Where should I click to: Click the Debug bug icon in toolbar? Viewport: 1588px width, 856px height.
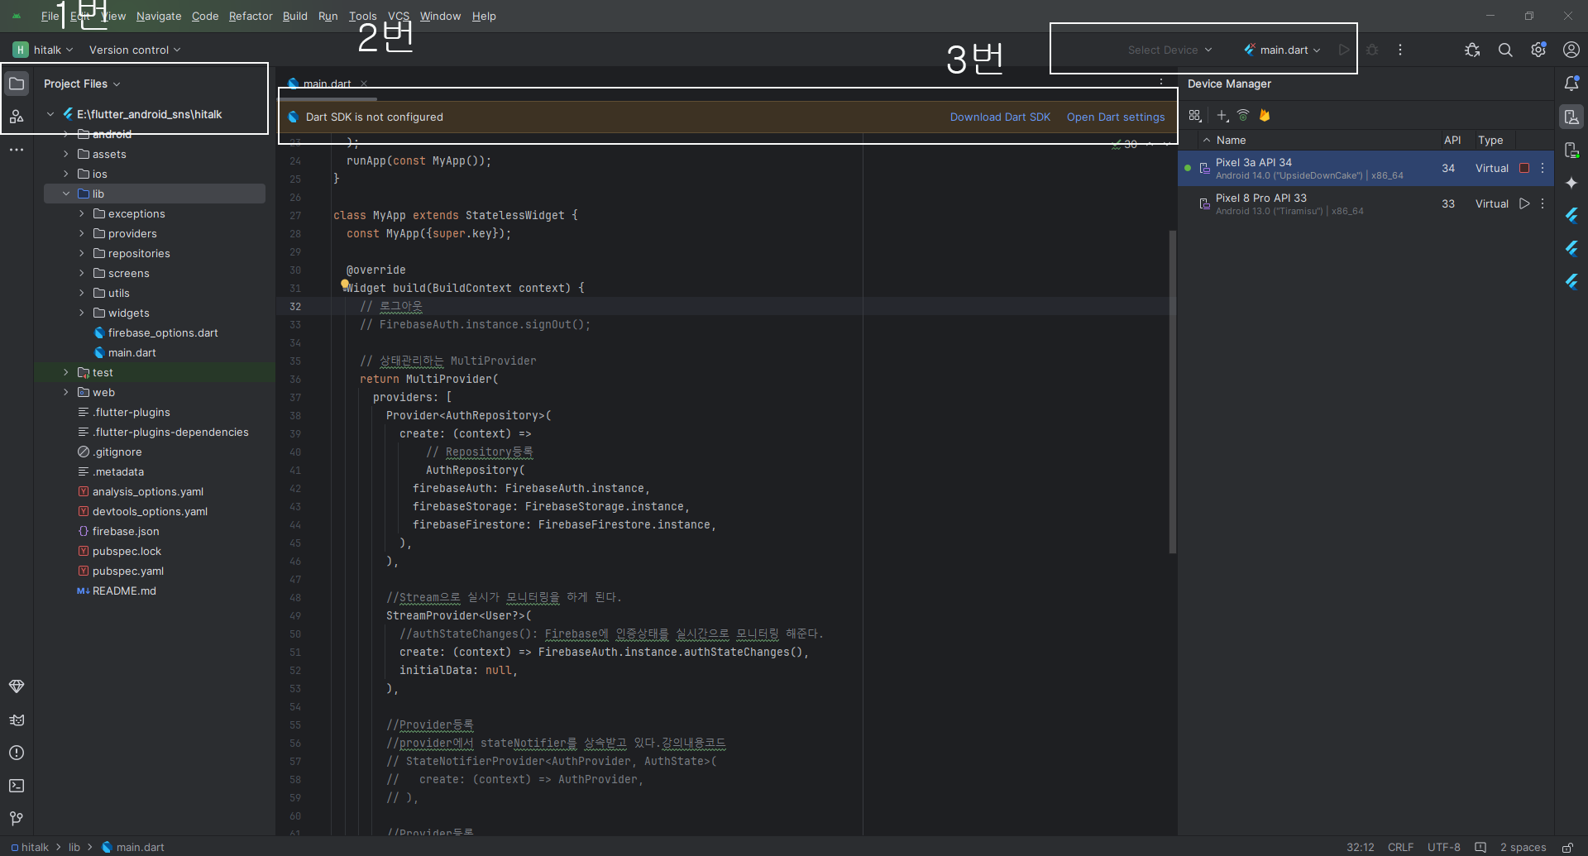coord(1372,50)
